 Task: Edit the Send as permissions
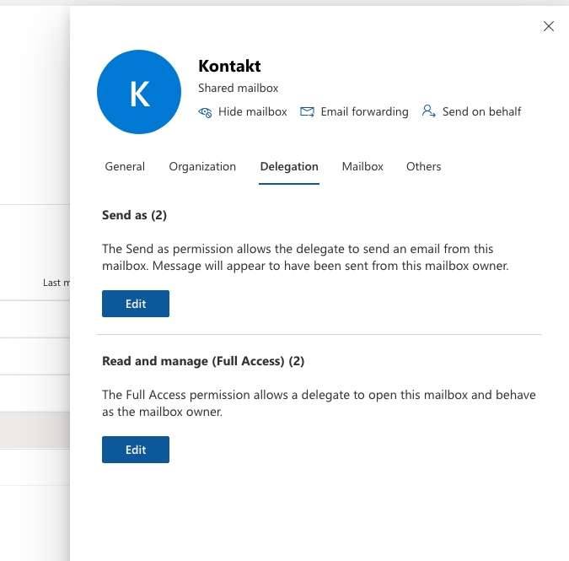pyautogui.click(x=136, y=304)
